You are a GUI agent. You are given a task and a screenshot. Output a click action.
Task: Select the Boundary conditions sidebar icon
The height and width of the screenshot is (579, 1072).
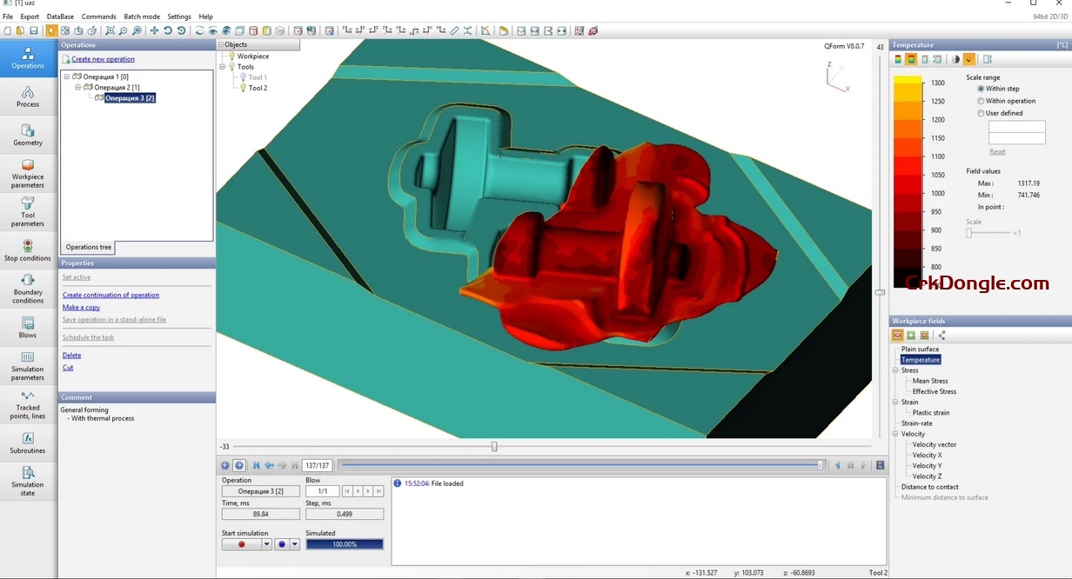[27, 289]
